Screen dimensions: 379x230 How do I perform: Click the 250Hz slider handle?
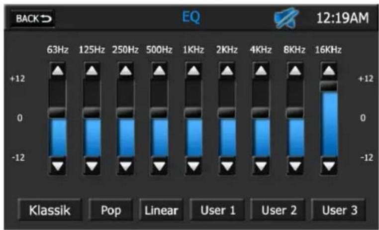(x=125, y=113)
